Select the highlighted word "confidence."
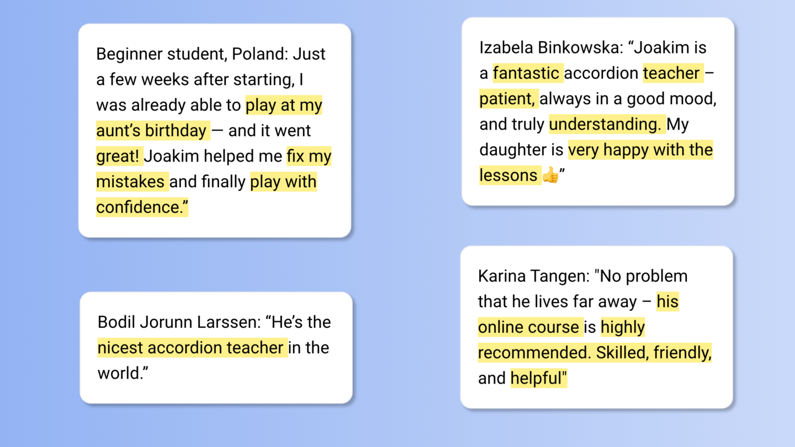 pyautogui.click(x=142, y=207)
